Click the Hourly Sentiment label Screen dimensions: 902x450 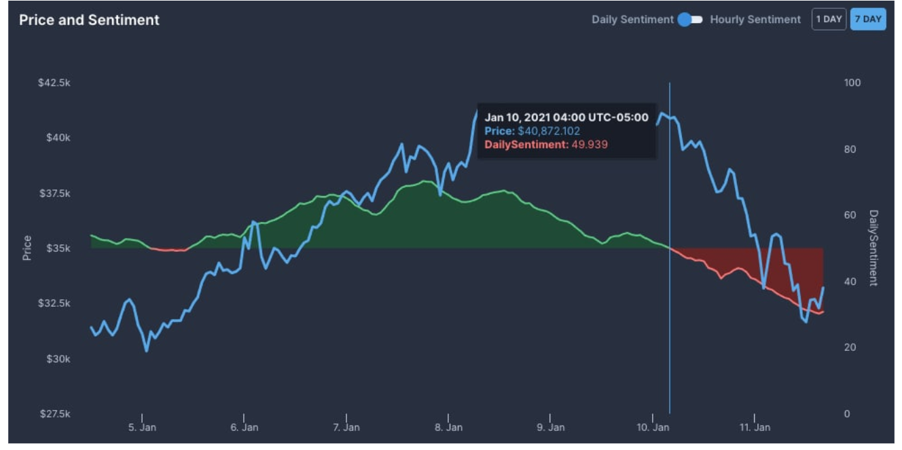click(755, 20)
